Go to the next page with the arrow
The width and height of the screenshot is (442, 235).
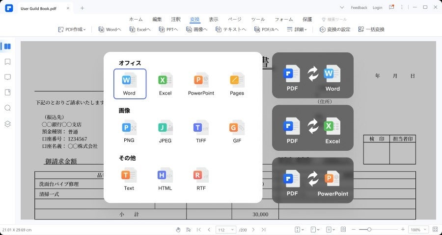[253, 230]
